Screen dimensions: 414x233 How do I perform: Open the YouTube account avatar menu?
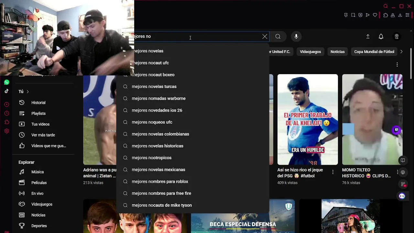click(397, 37)
